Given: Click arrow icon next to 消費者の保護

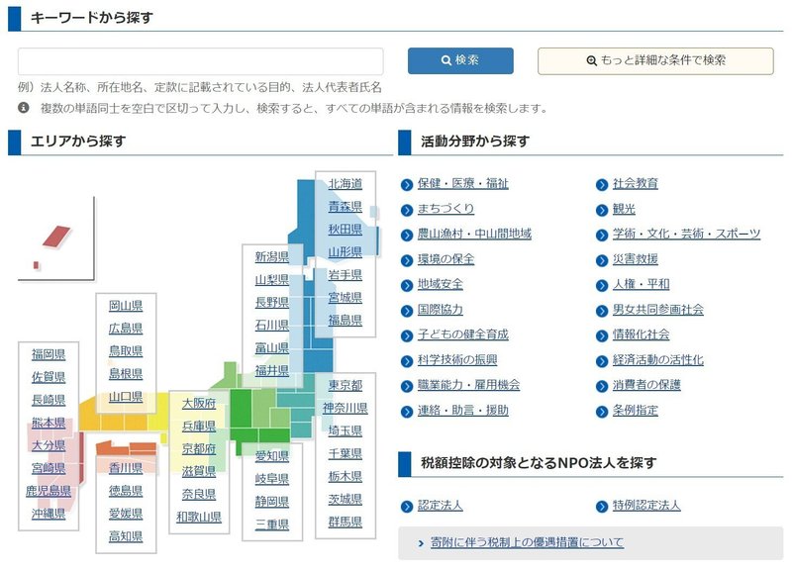Looking at the screenshot, I should 602,387.
